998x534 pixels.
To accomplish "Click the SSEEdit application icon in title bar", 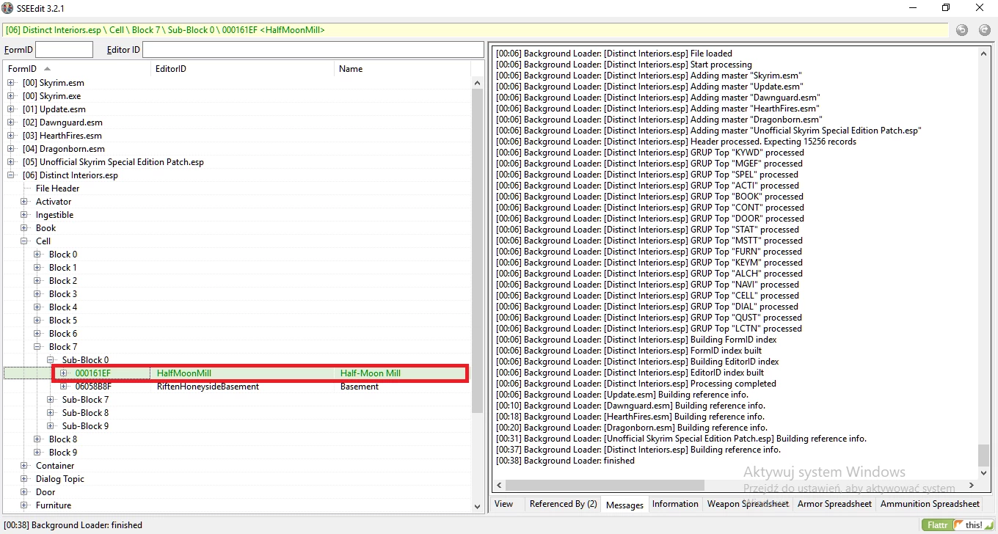I will pyautogui.click(x=7, y=7).
